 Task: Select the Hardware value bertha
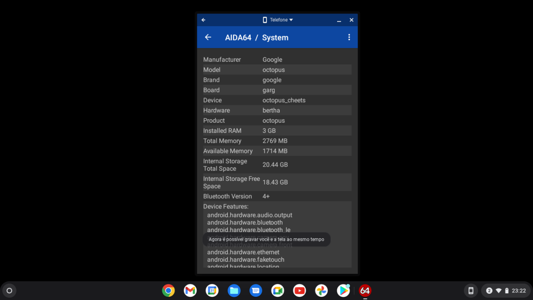point(271,110)
